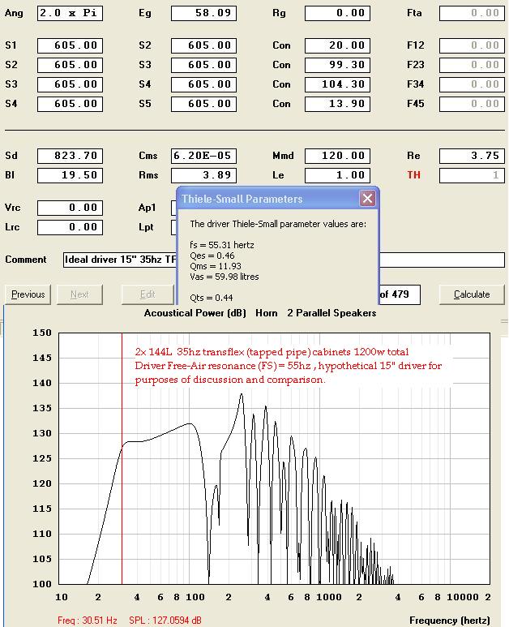Click the S5 area input field
The height and width of the screenshot is (627, 509).
(203, 104)
